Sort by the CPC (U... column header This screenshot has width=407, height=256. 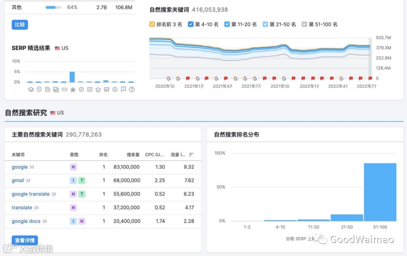click(x=154, y=155)
